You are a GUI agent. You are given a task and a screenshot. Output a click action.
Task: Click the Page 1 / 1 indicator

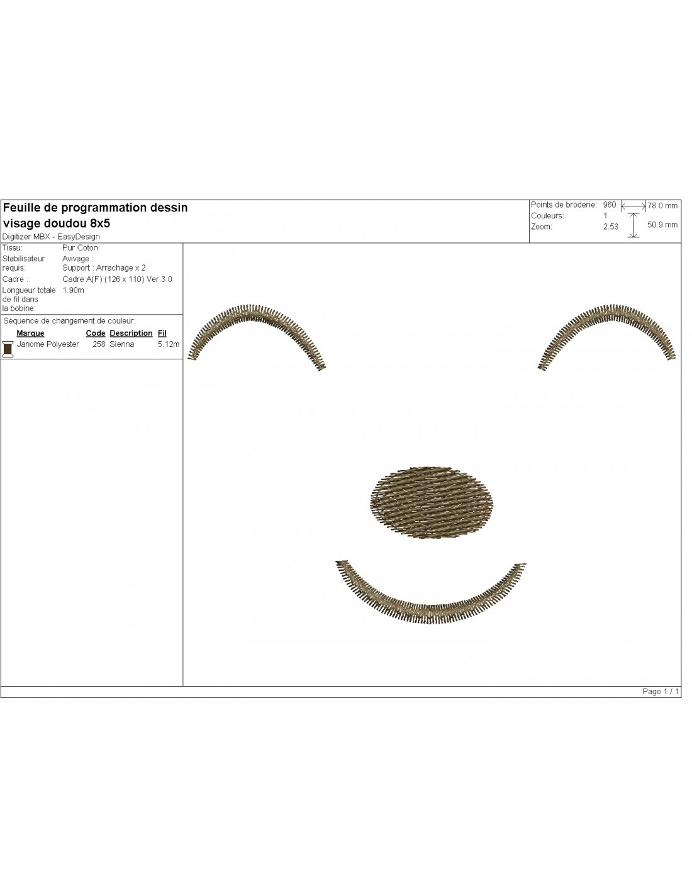tap(660, 691)
